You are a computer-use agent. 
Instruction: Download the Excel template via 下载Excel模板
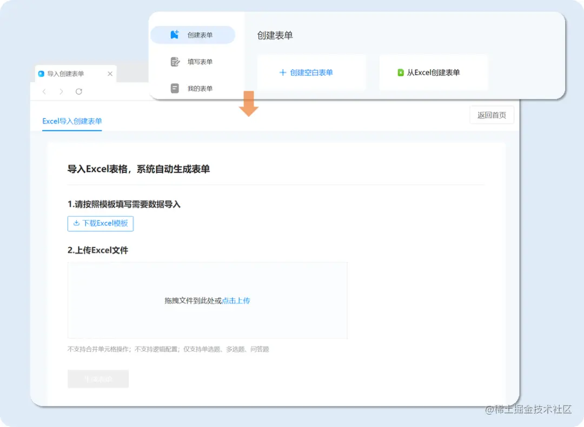tap(101, 223)
